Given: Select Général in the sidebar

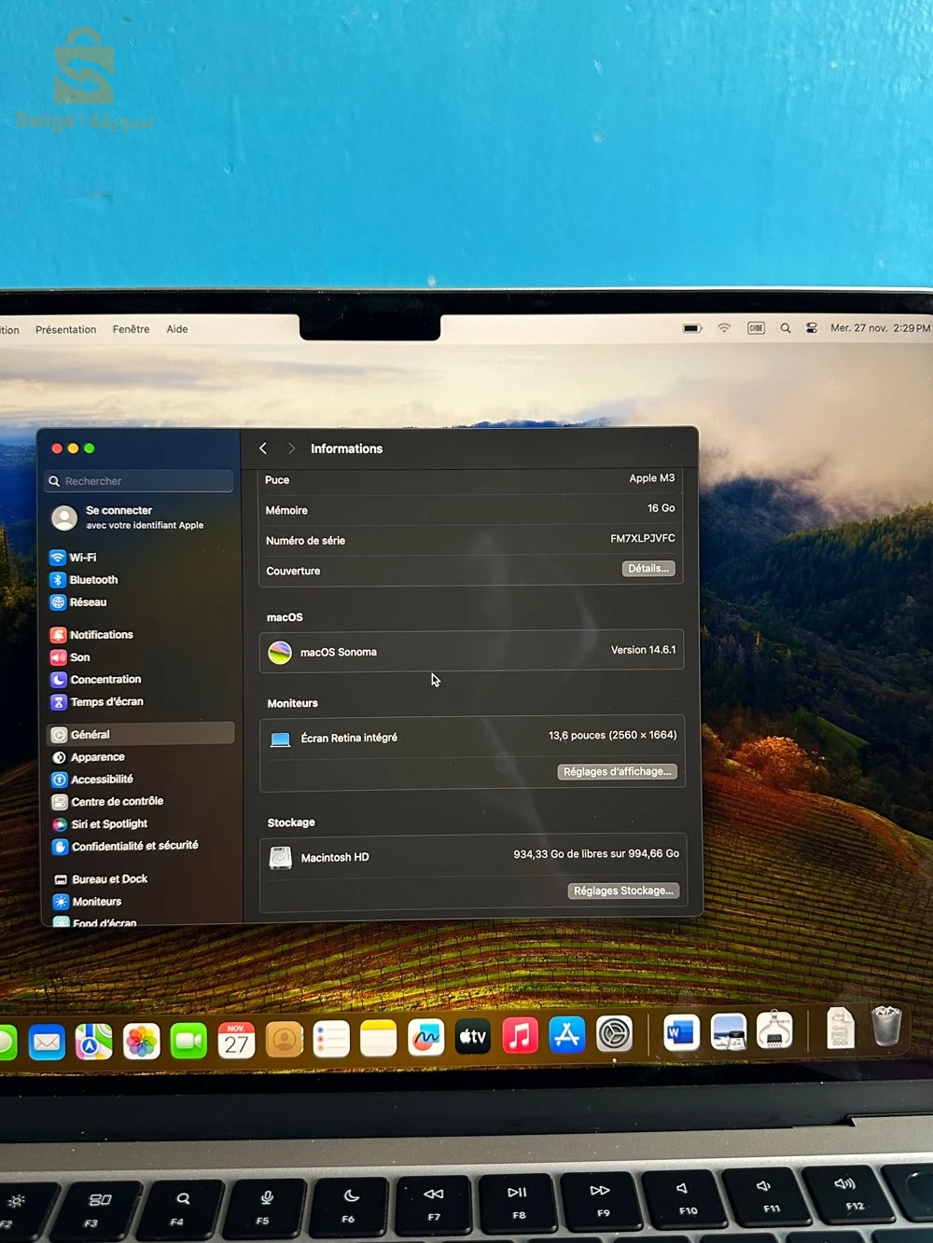Looking at the screenshot, I should click(140, 734).
